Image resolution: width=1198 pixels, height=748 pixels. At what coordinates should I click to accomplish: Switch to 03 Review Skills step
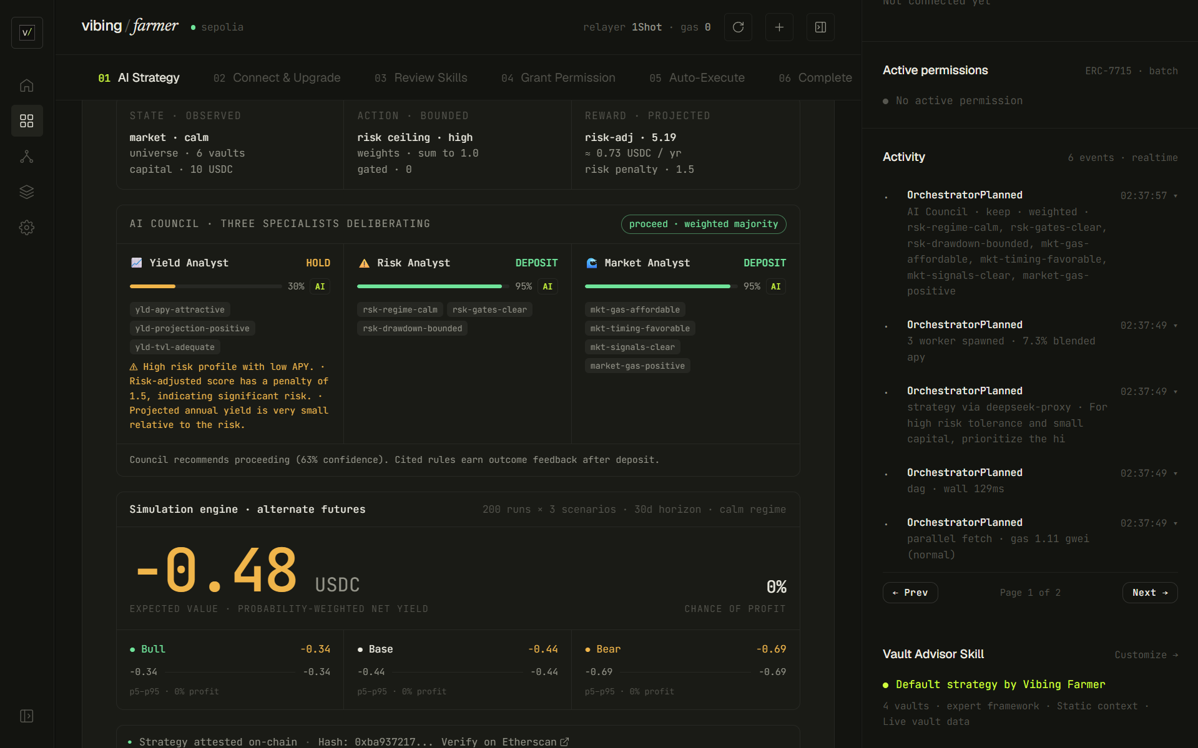click(x=421, y=78)
